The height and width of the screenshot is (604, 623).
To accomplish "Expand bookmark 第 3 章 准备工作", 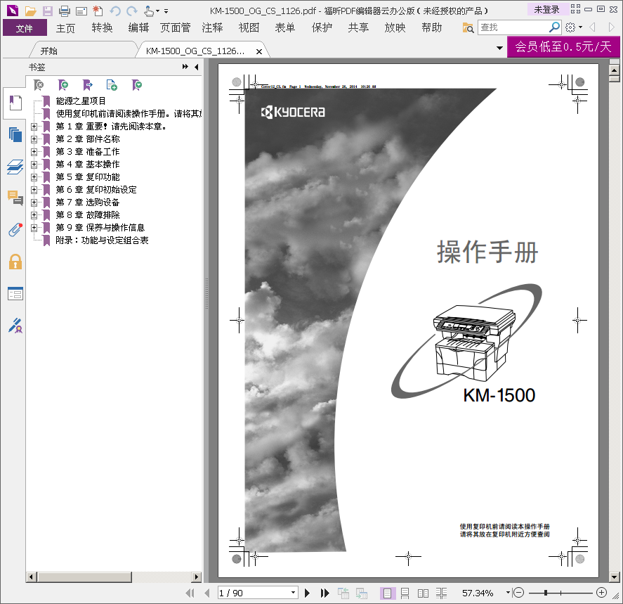I will coord(34,151).
